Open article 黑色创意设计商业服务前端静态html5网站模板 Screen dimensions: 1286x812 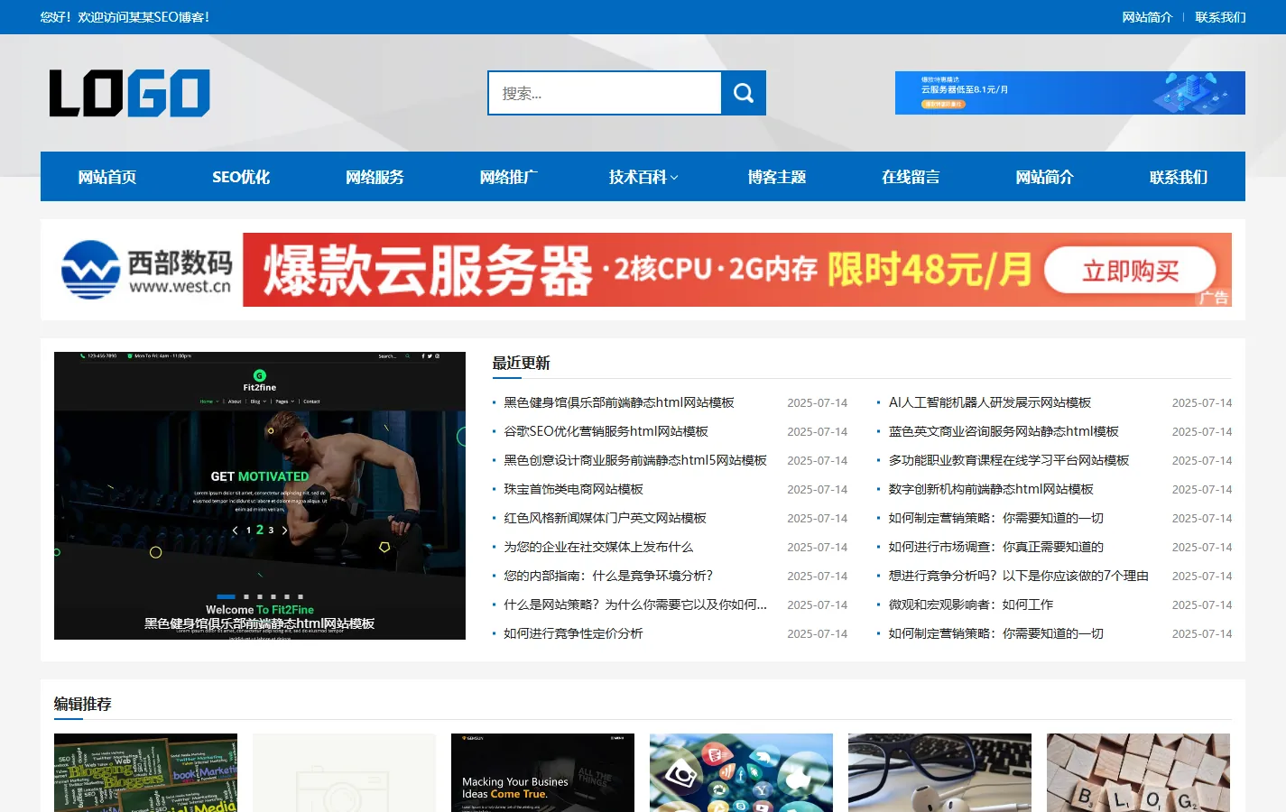[635, 460]
